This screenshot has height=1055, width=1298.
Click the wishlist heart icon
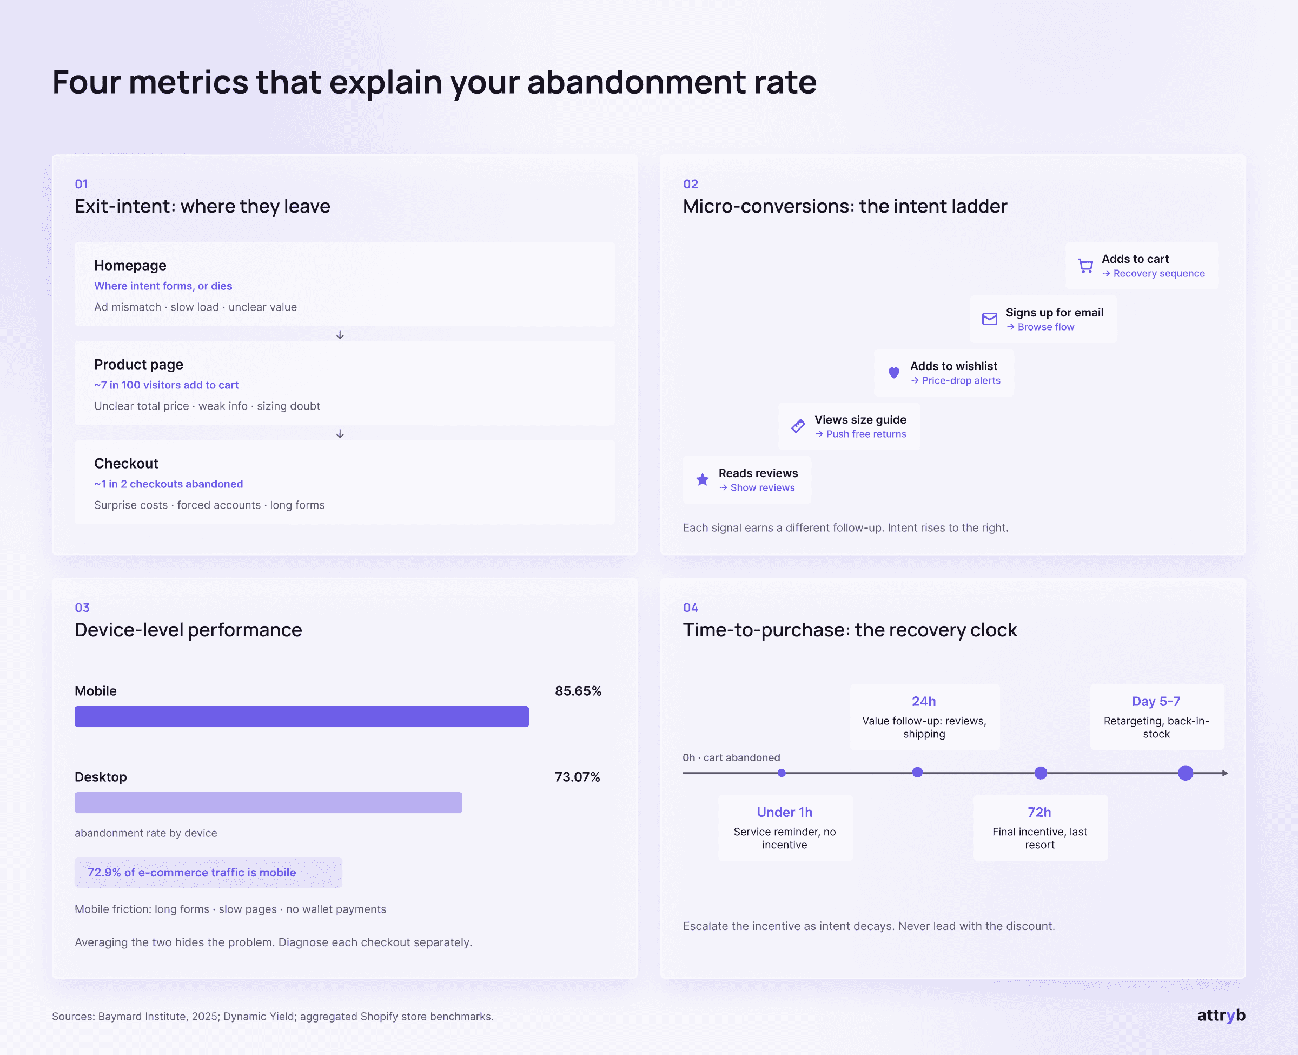893,373
